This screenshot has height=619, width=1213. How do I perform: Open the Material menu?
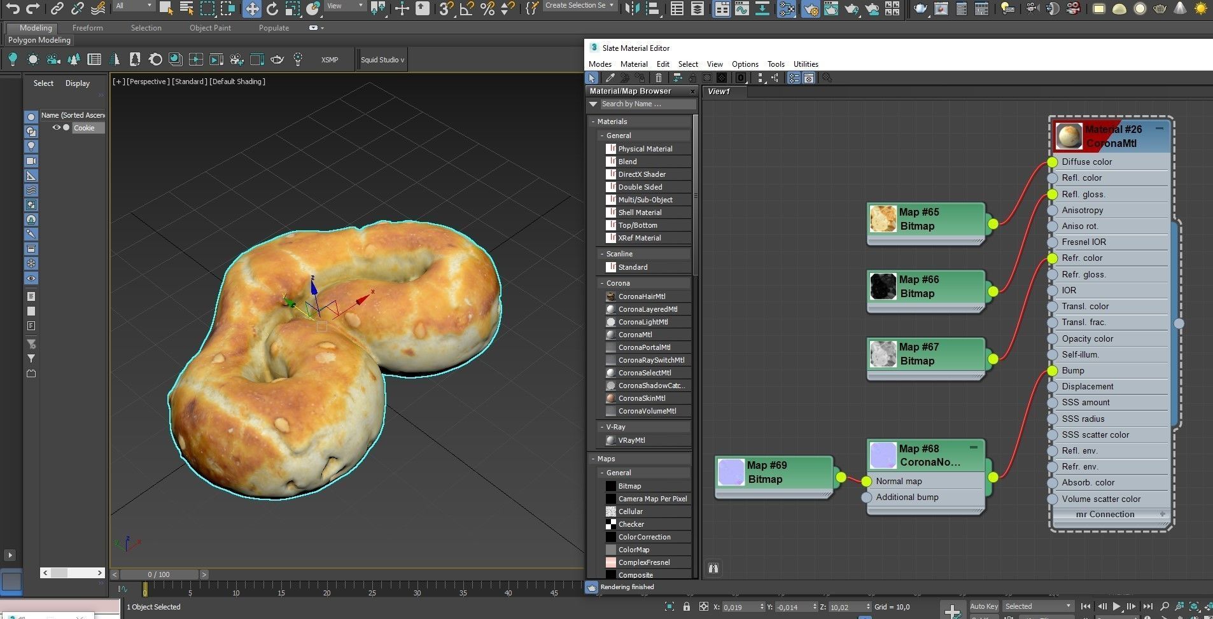click(x=634, y=64)
